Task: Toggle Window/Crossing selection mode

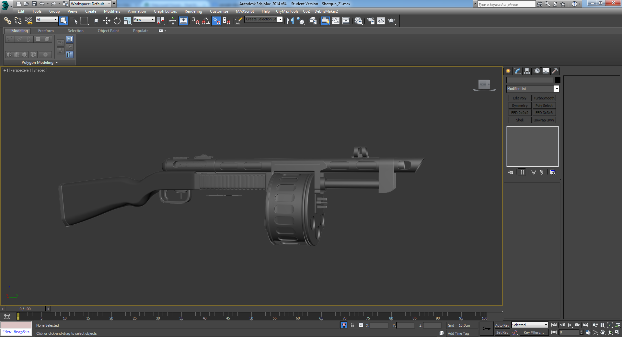Action: (x=95, y=21)
